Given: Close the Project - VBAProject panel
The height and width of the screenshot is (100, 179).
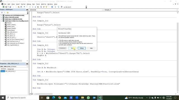Looking at the screenshot, I should click(x=27, y=10).
